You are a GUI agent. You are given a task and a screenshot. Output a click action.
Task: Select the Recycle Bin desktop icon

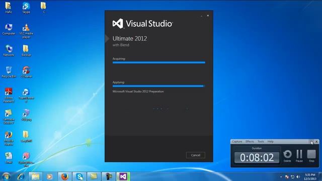click(x=9, y=72)
